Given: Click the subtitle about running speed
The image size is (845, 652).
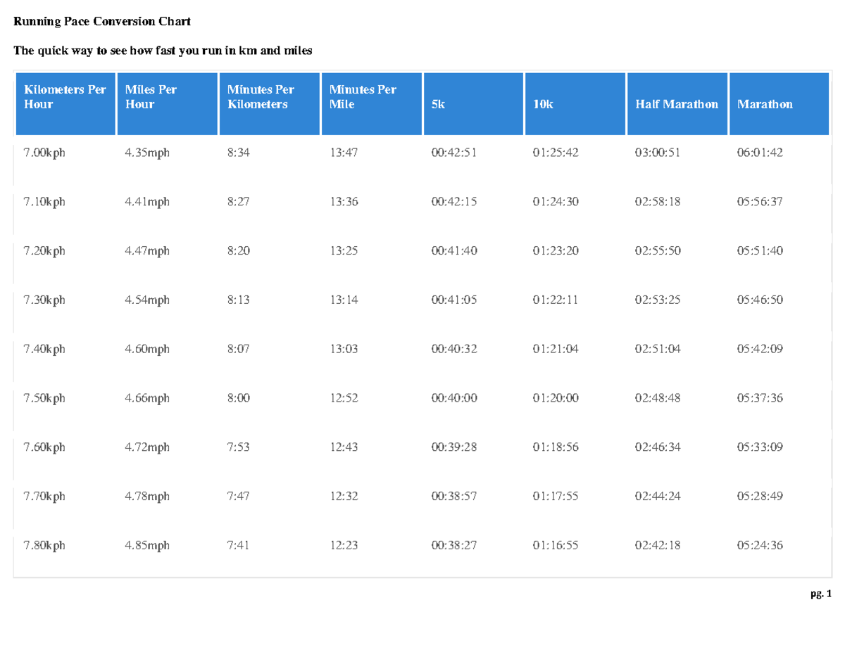Looking at the screenshot, I should click(163, 50).
